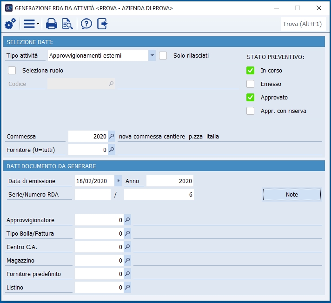This screenshot has width=331, height=303.
Task: Open lookup for Fornitore (0=tutti) field
Action: click(112, 150)
